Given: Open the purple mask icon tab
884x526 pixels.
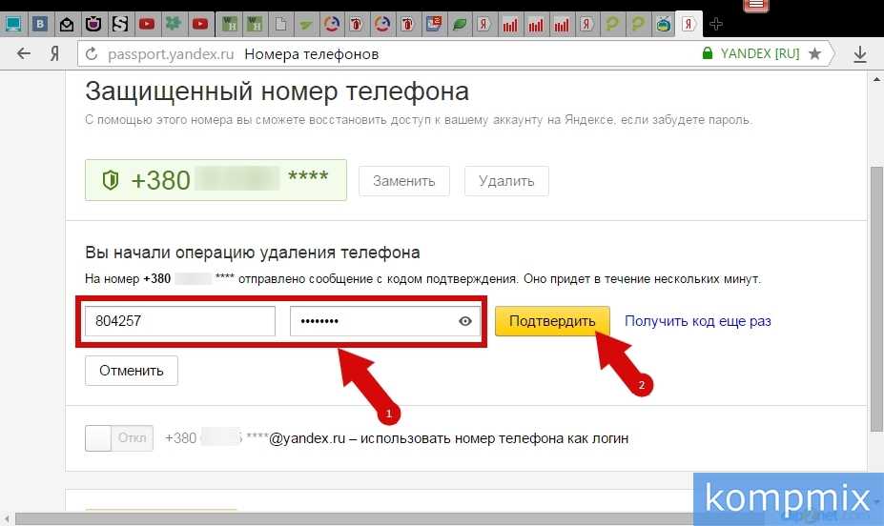Looking at the screenshot, I should (93, 24).
